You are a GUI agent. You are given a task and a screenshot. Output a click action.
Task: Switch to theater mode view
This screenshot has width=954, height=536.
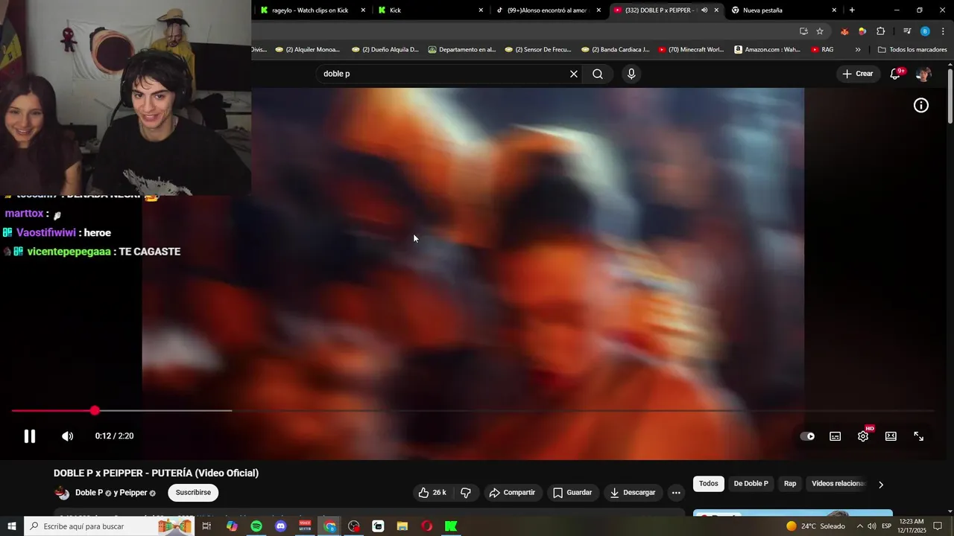click(x=891, y=436)
